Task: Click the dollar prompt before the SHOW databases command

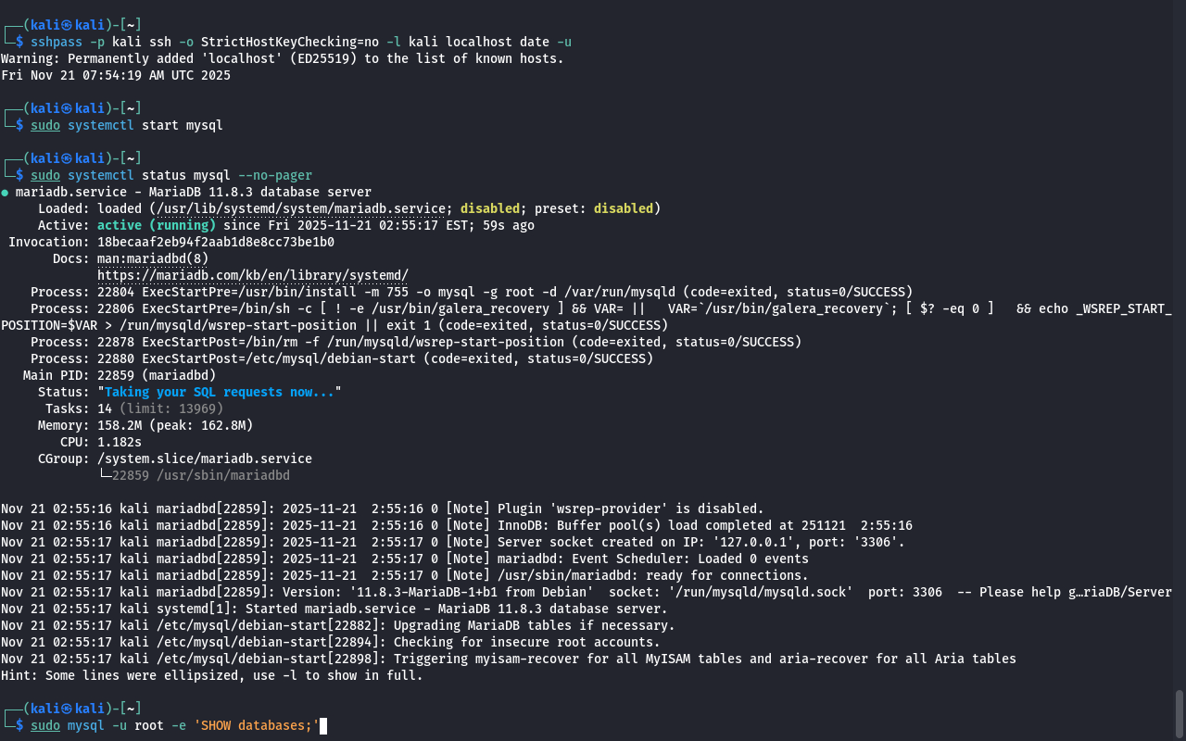Action: 19,725
